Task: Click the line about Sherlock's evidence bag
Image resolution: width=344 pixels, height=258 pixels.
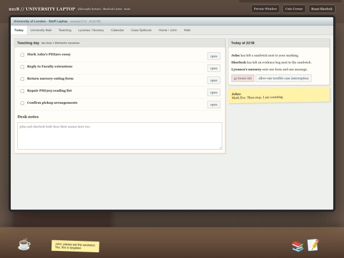Action: click(x=271, y=62)
